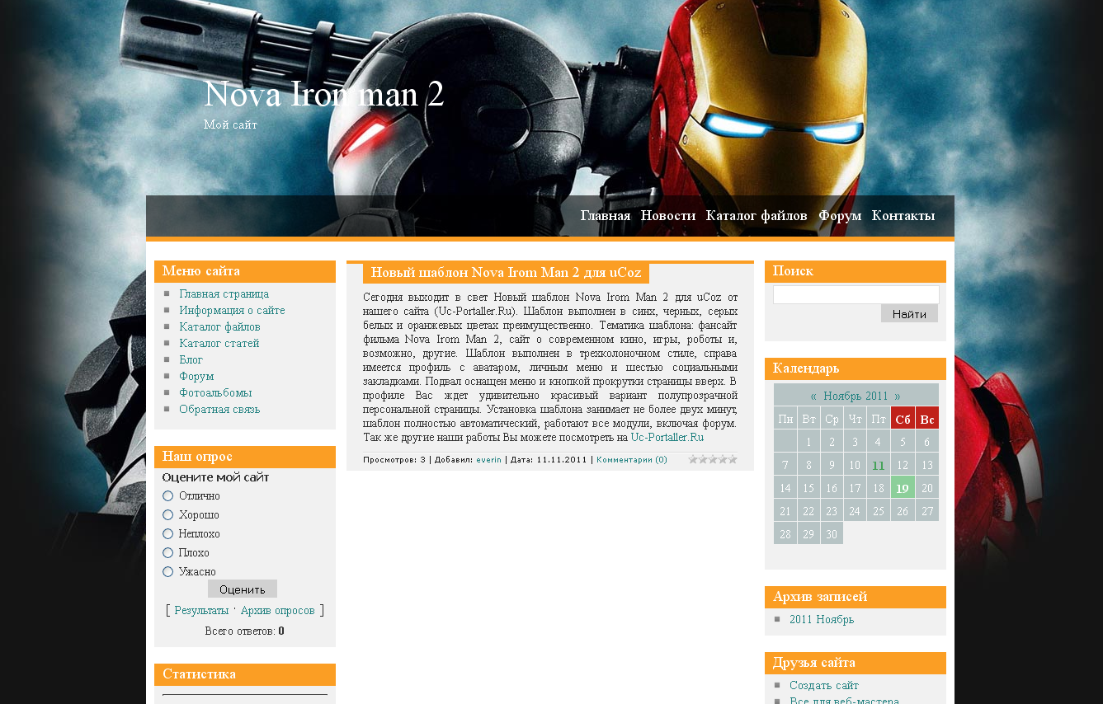This screenshot has height=704, width=1103.
Task: Select the Плохо poll option
Action: click(168, 553)
